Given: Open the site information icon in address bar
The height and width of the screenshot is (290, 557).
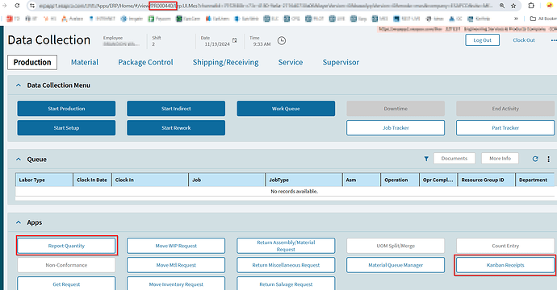Looking at the screenshot, I should (32, 6).
